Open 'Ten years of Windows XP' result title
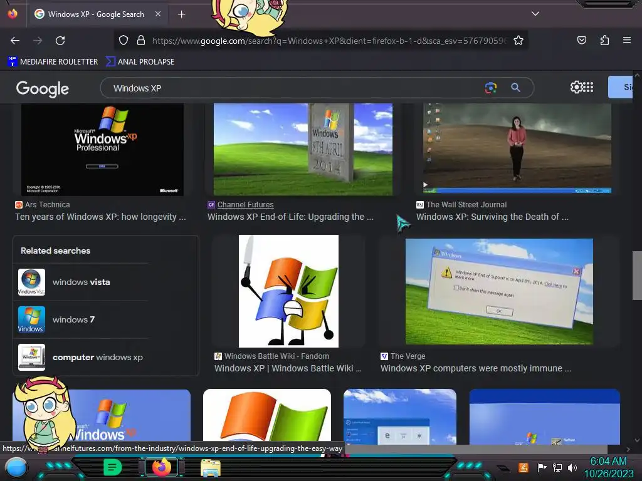Image resolution: width=642 pixels, height=481 pixels. tap(100, 217)
